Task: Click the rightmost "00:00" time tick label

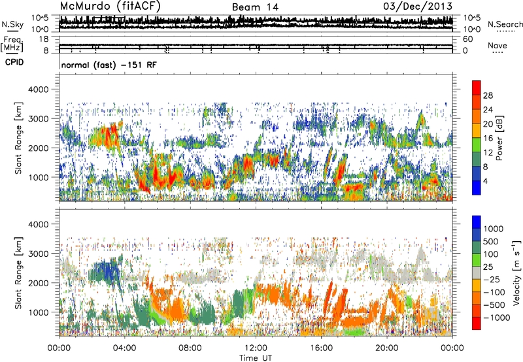Action: pyautogui.click(x=452, y=348)
